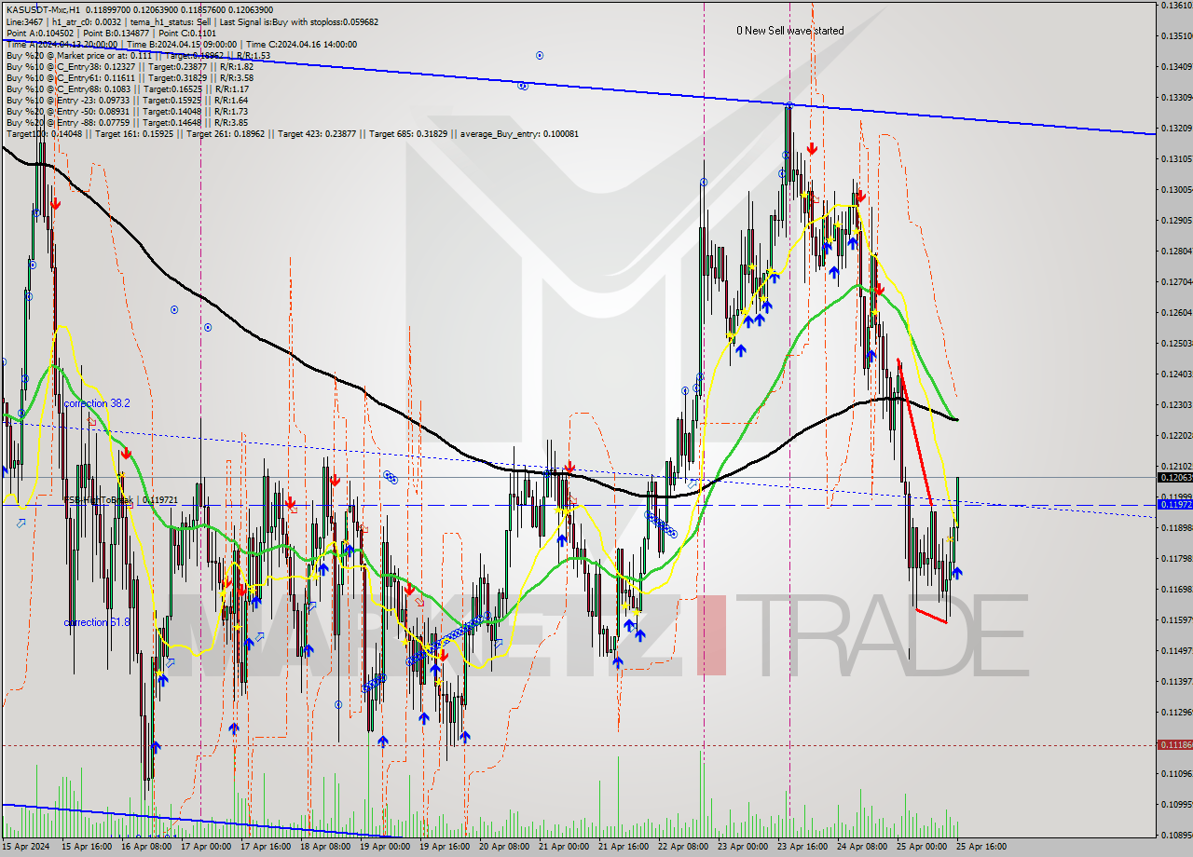Click the '15 Apr 2024' time axis label
This screenshot has width=1193, height=857.
click(25, 847)
